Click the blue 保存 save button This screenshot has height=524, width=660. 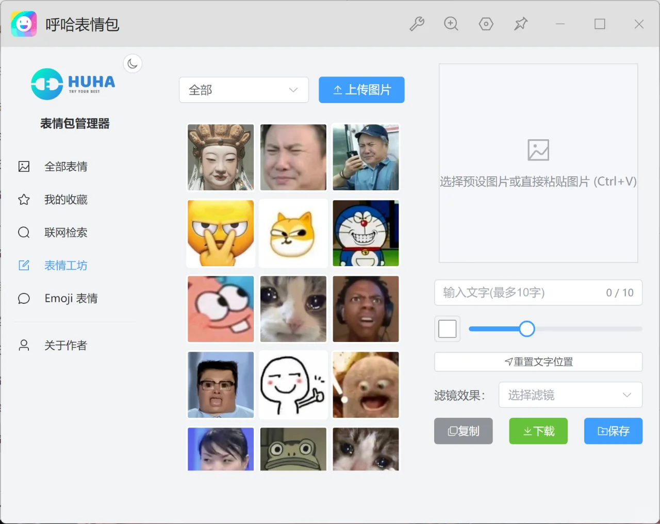pos(613,431)
